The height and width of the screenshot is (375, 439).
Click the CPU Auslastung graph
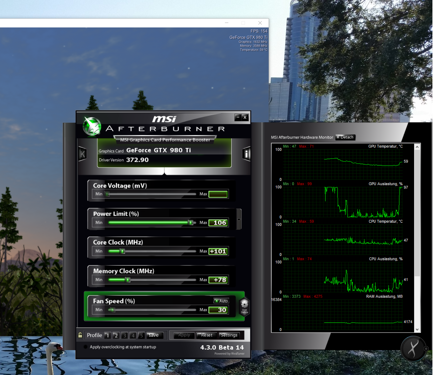[x=343, y=277]
